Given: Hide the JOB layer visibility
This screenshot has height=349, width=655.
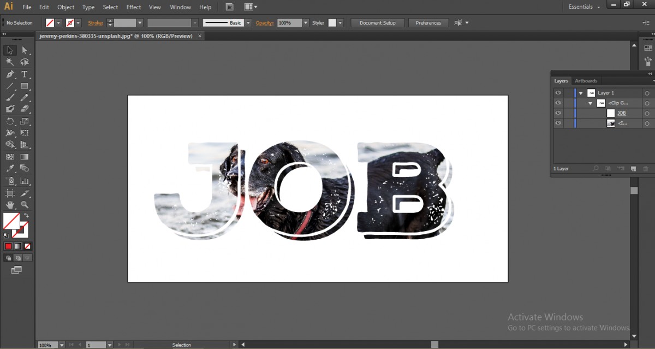Looking at the screenshot, I should pos(558,113).
